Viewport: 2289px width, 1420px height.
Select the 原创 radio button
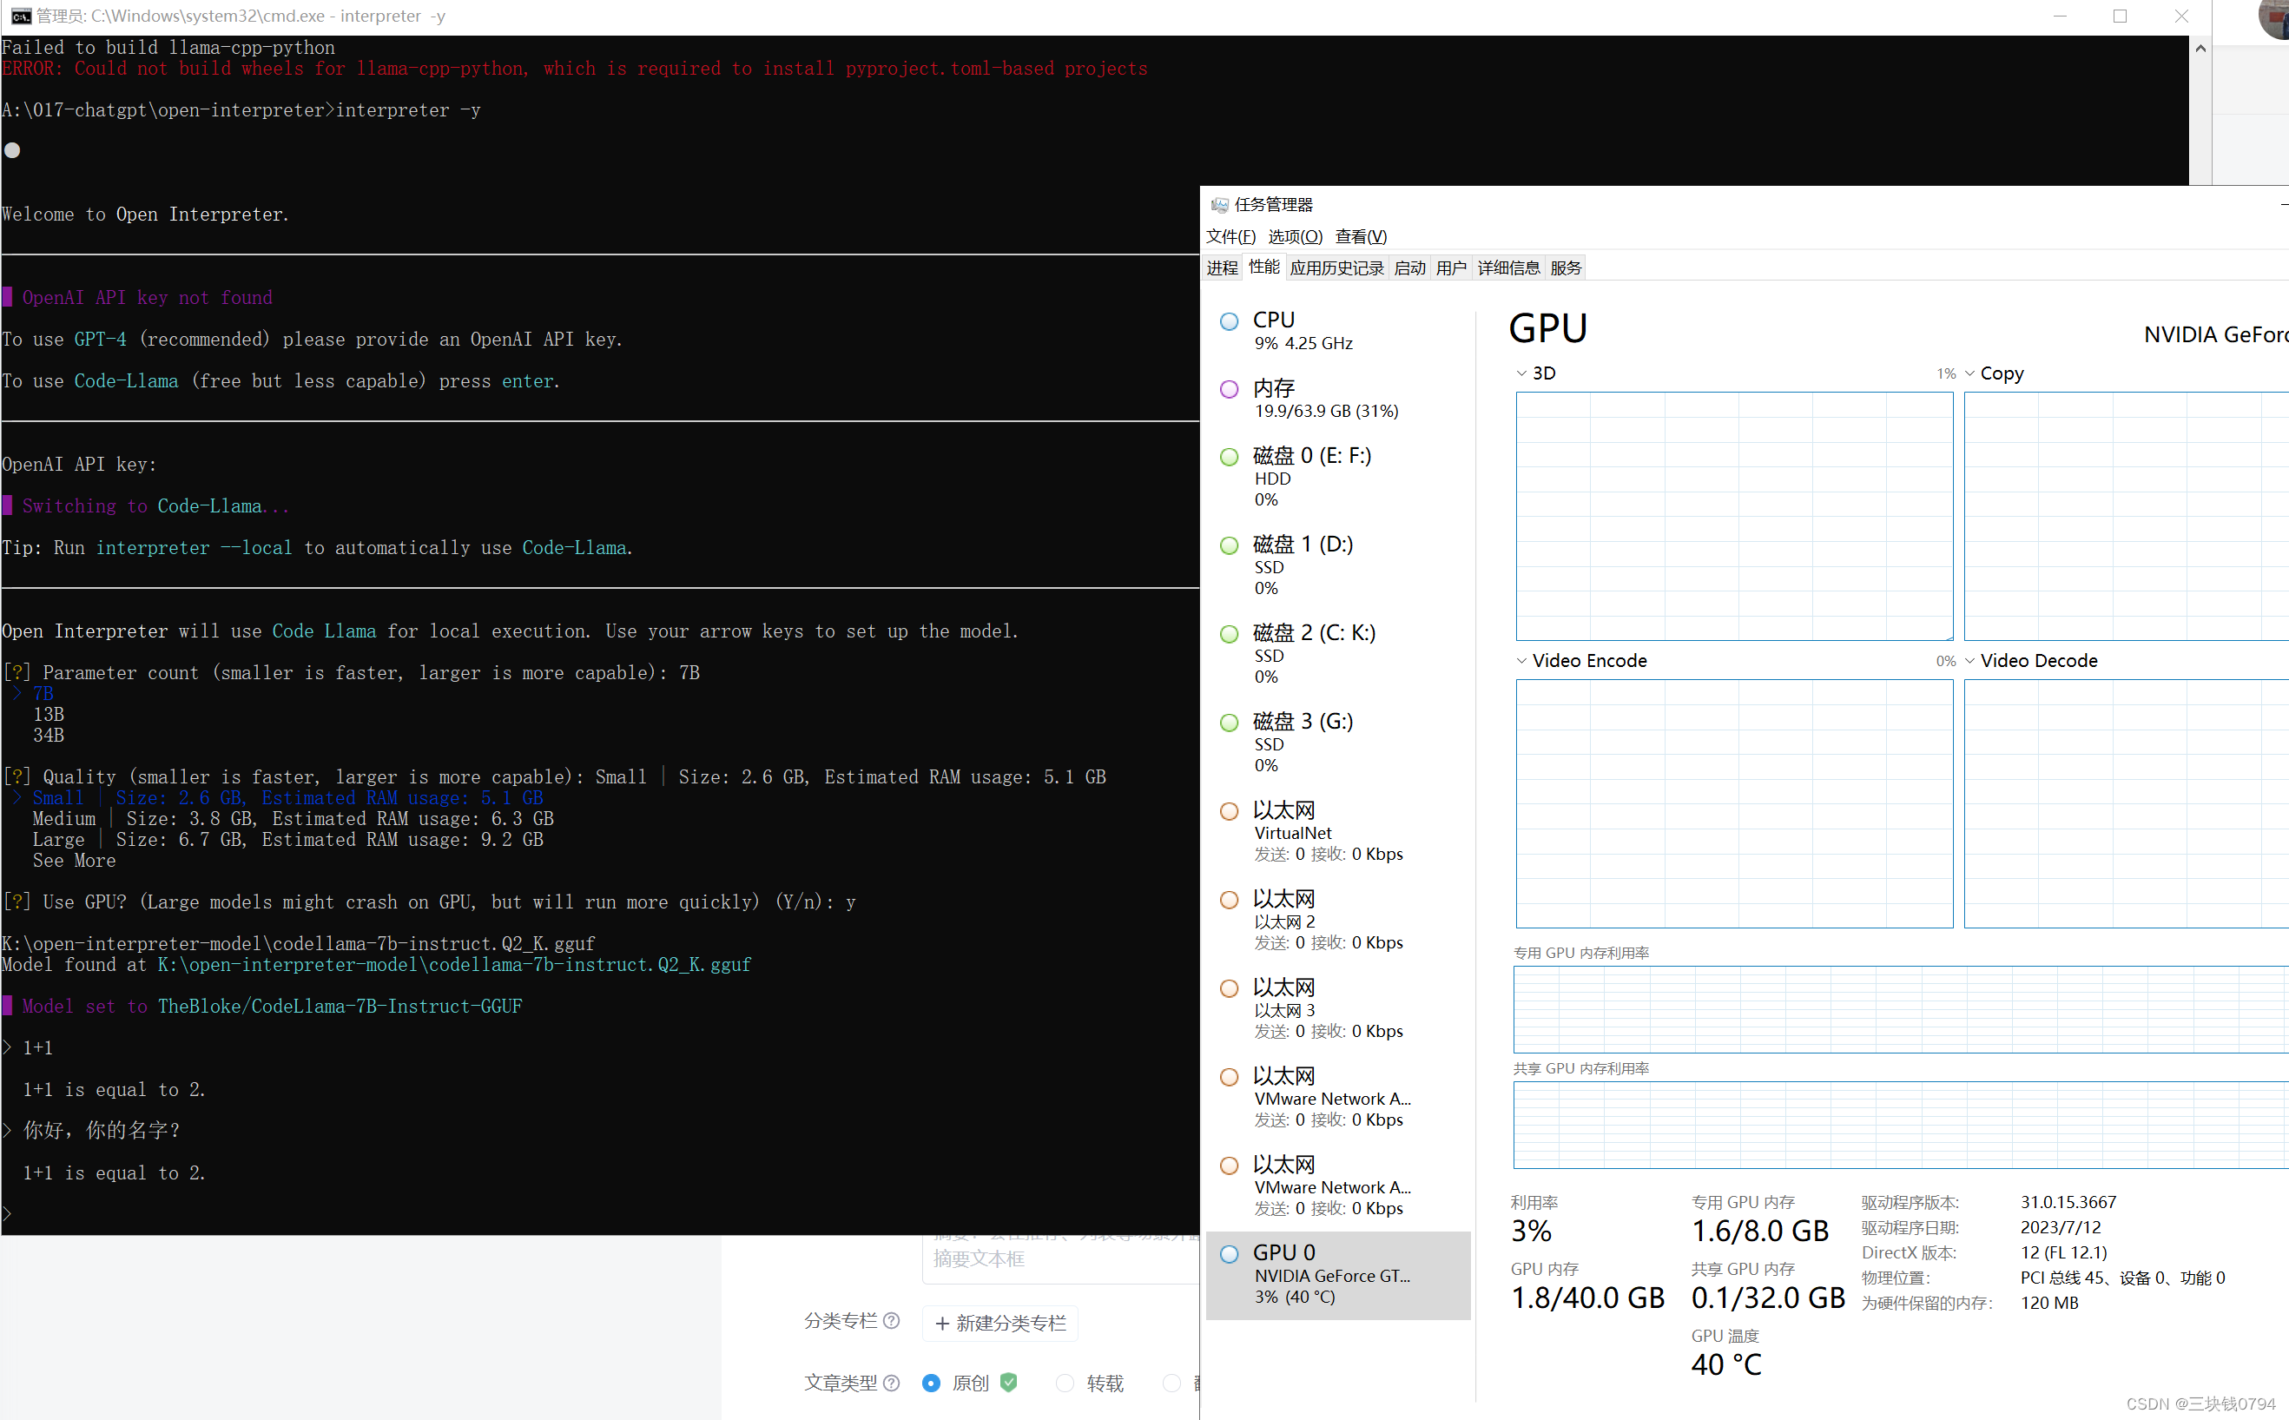point(930,1383)
